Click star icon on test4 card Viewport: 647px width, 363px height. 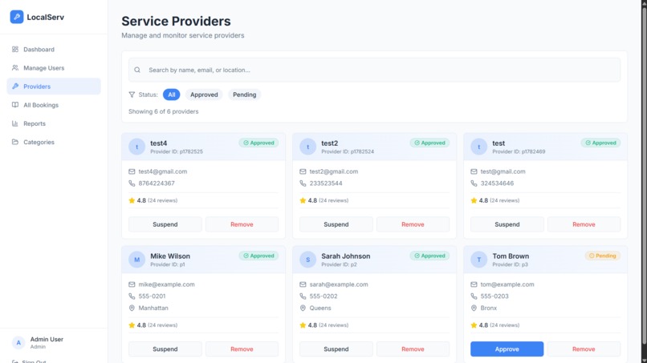132,200
